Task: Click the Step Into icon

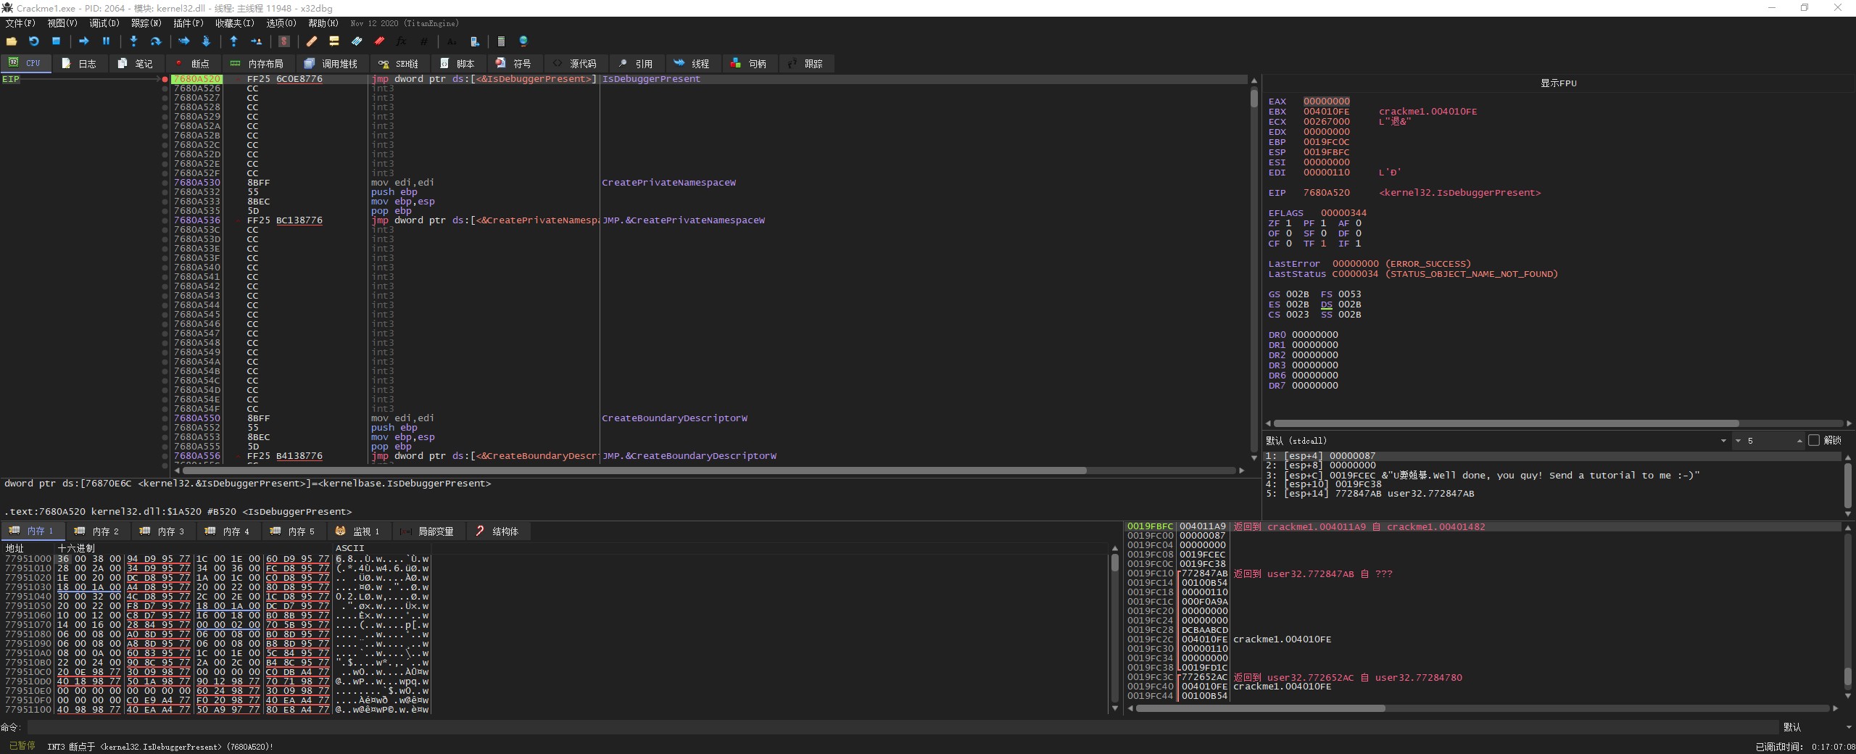Action: [x=133, y=41]
